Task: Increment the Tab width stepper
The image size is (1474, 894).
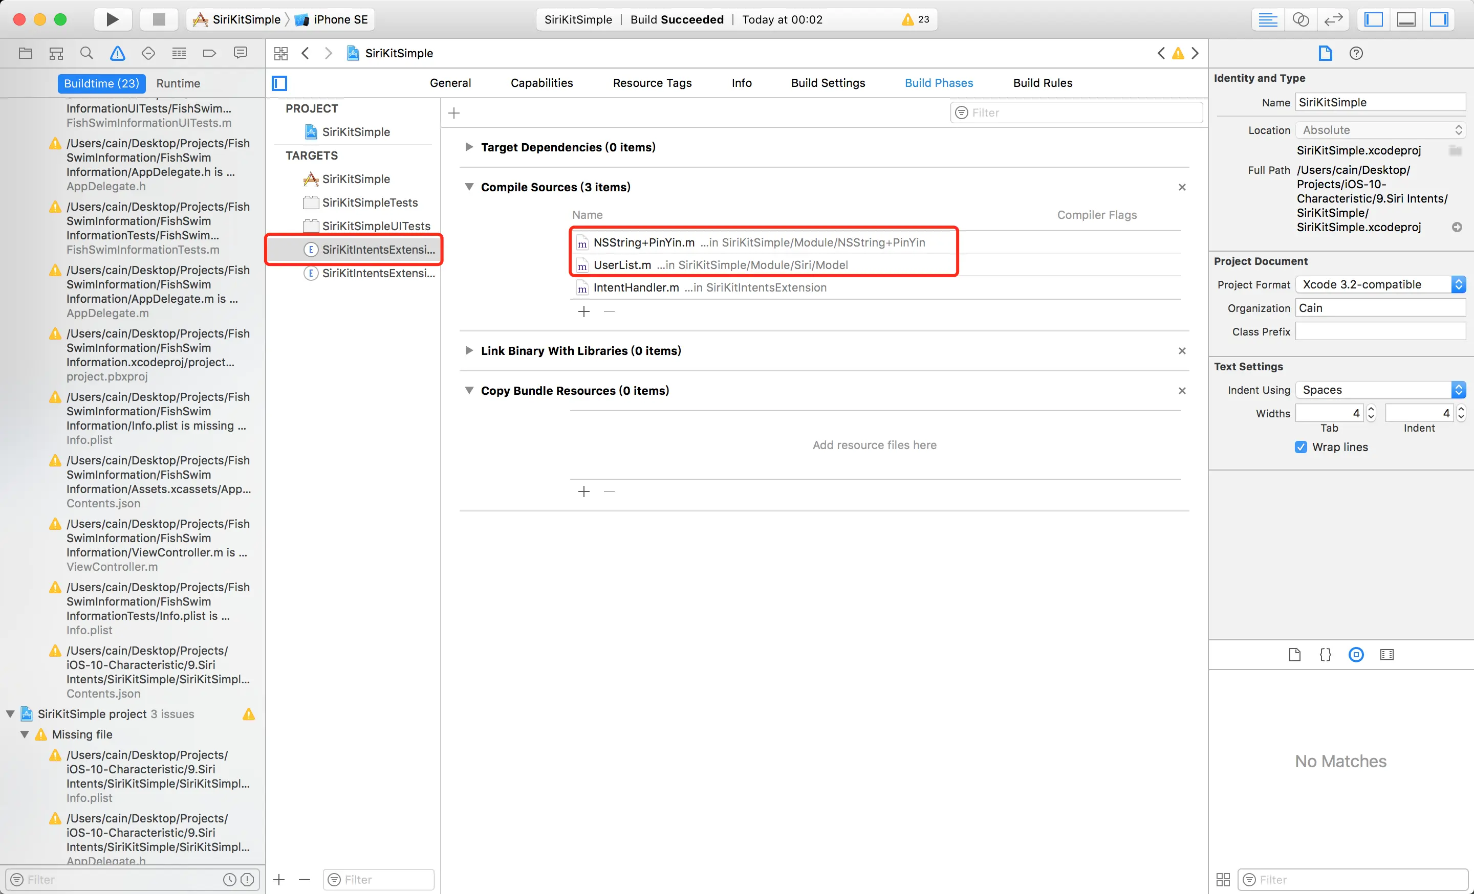Action: (x=1371, y=409)
